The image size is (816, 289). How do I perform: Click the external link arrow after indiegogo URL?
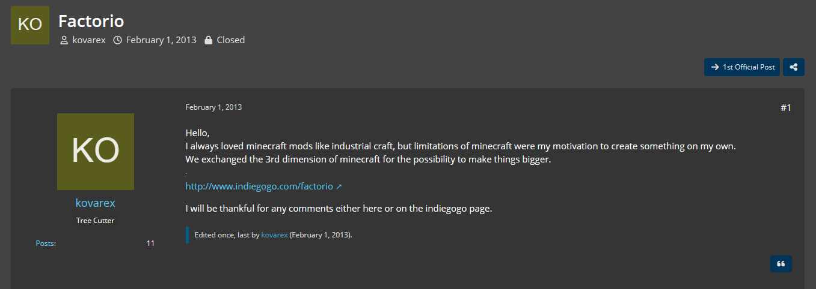339,186
